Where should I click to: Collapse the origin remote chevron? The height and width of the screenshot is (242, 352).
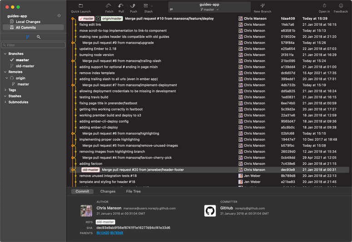[7, 78]
